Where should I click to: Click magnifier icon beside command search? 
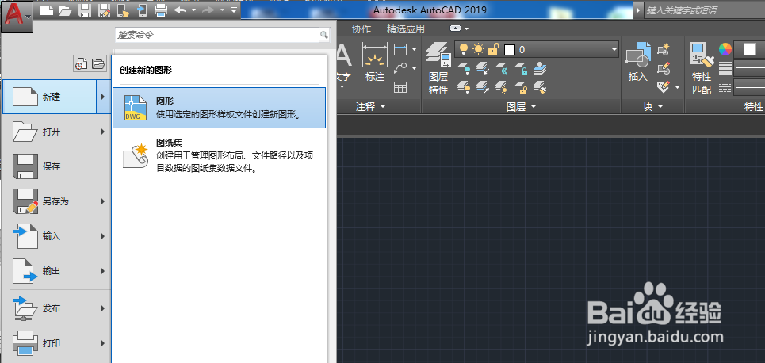click(x=324, y=35)
